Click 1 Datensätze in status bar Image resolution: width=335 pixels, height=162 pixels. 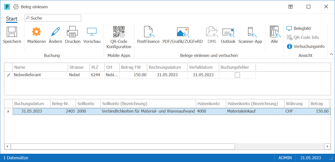point(16,158)
